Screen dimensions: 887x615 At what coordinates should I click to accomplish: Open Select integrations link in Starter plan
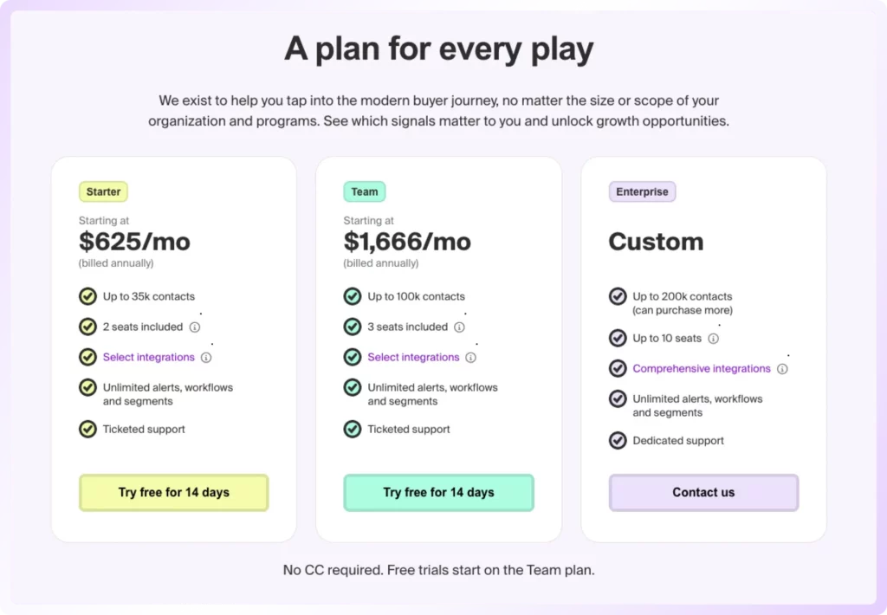(x=149, y=358)
